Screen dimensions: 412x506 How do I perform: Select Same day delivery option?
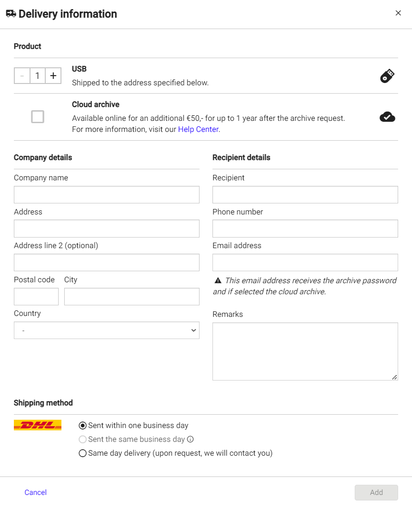[x=83, y=453]
